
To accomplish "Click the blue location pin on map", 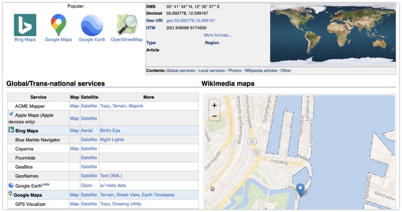I will point(300,191).
